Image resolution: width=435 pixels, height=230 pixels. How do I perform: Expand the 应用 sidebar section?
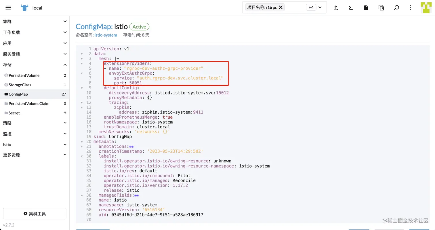point(35,43)
